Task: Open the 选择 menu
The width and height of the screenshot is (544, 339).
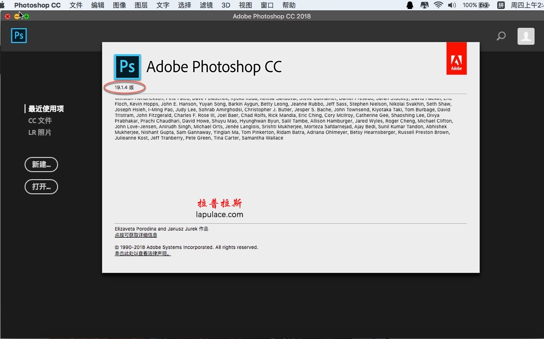Action: coord(185,5)
